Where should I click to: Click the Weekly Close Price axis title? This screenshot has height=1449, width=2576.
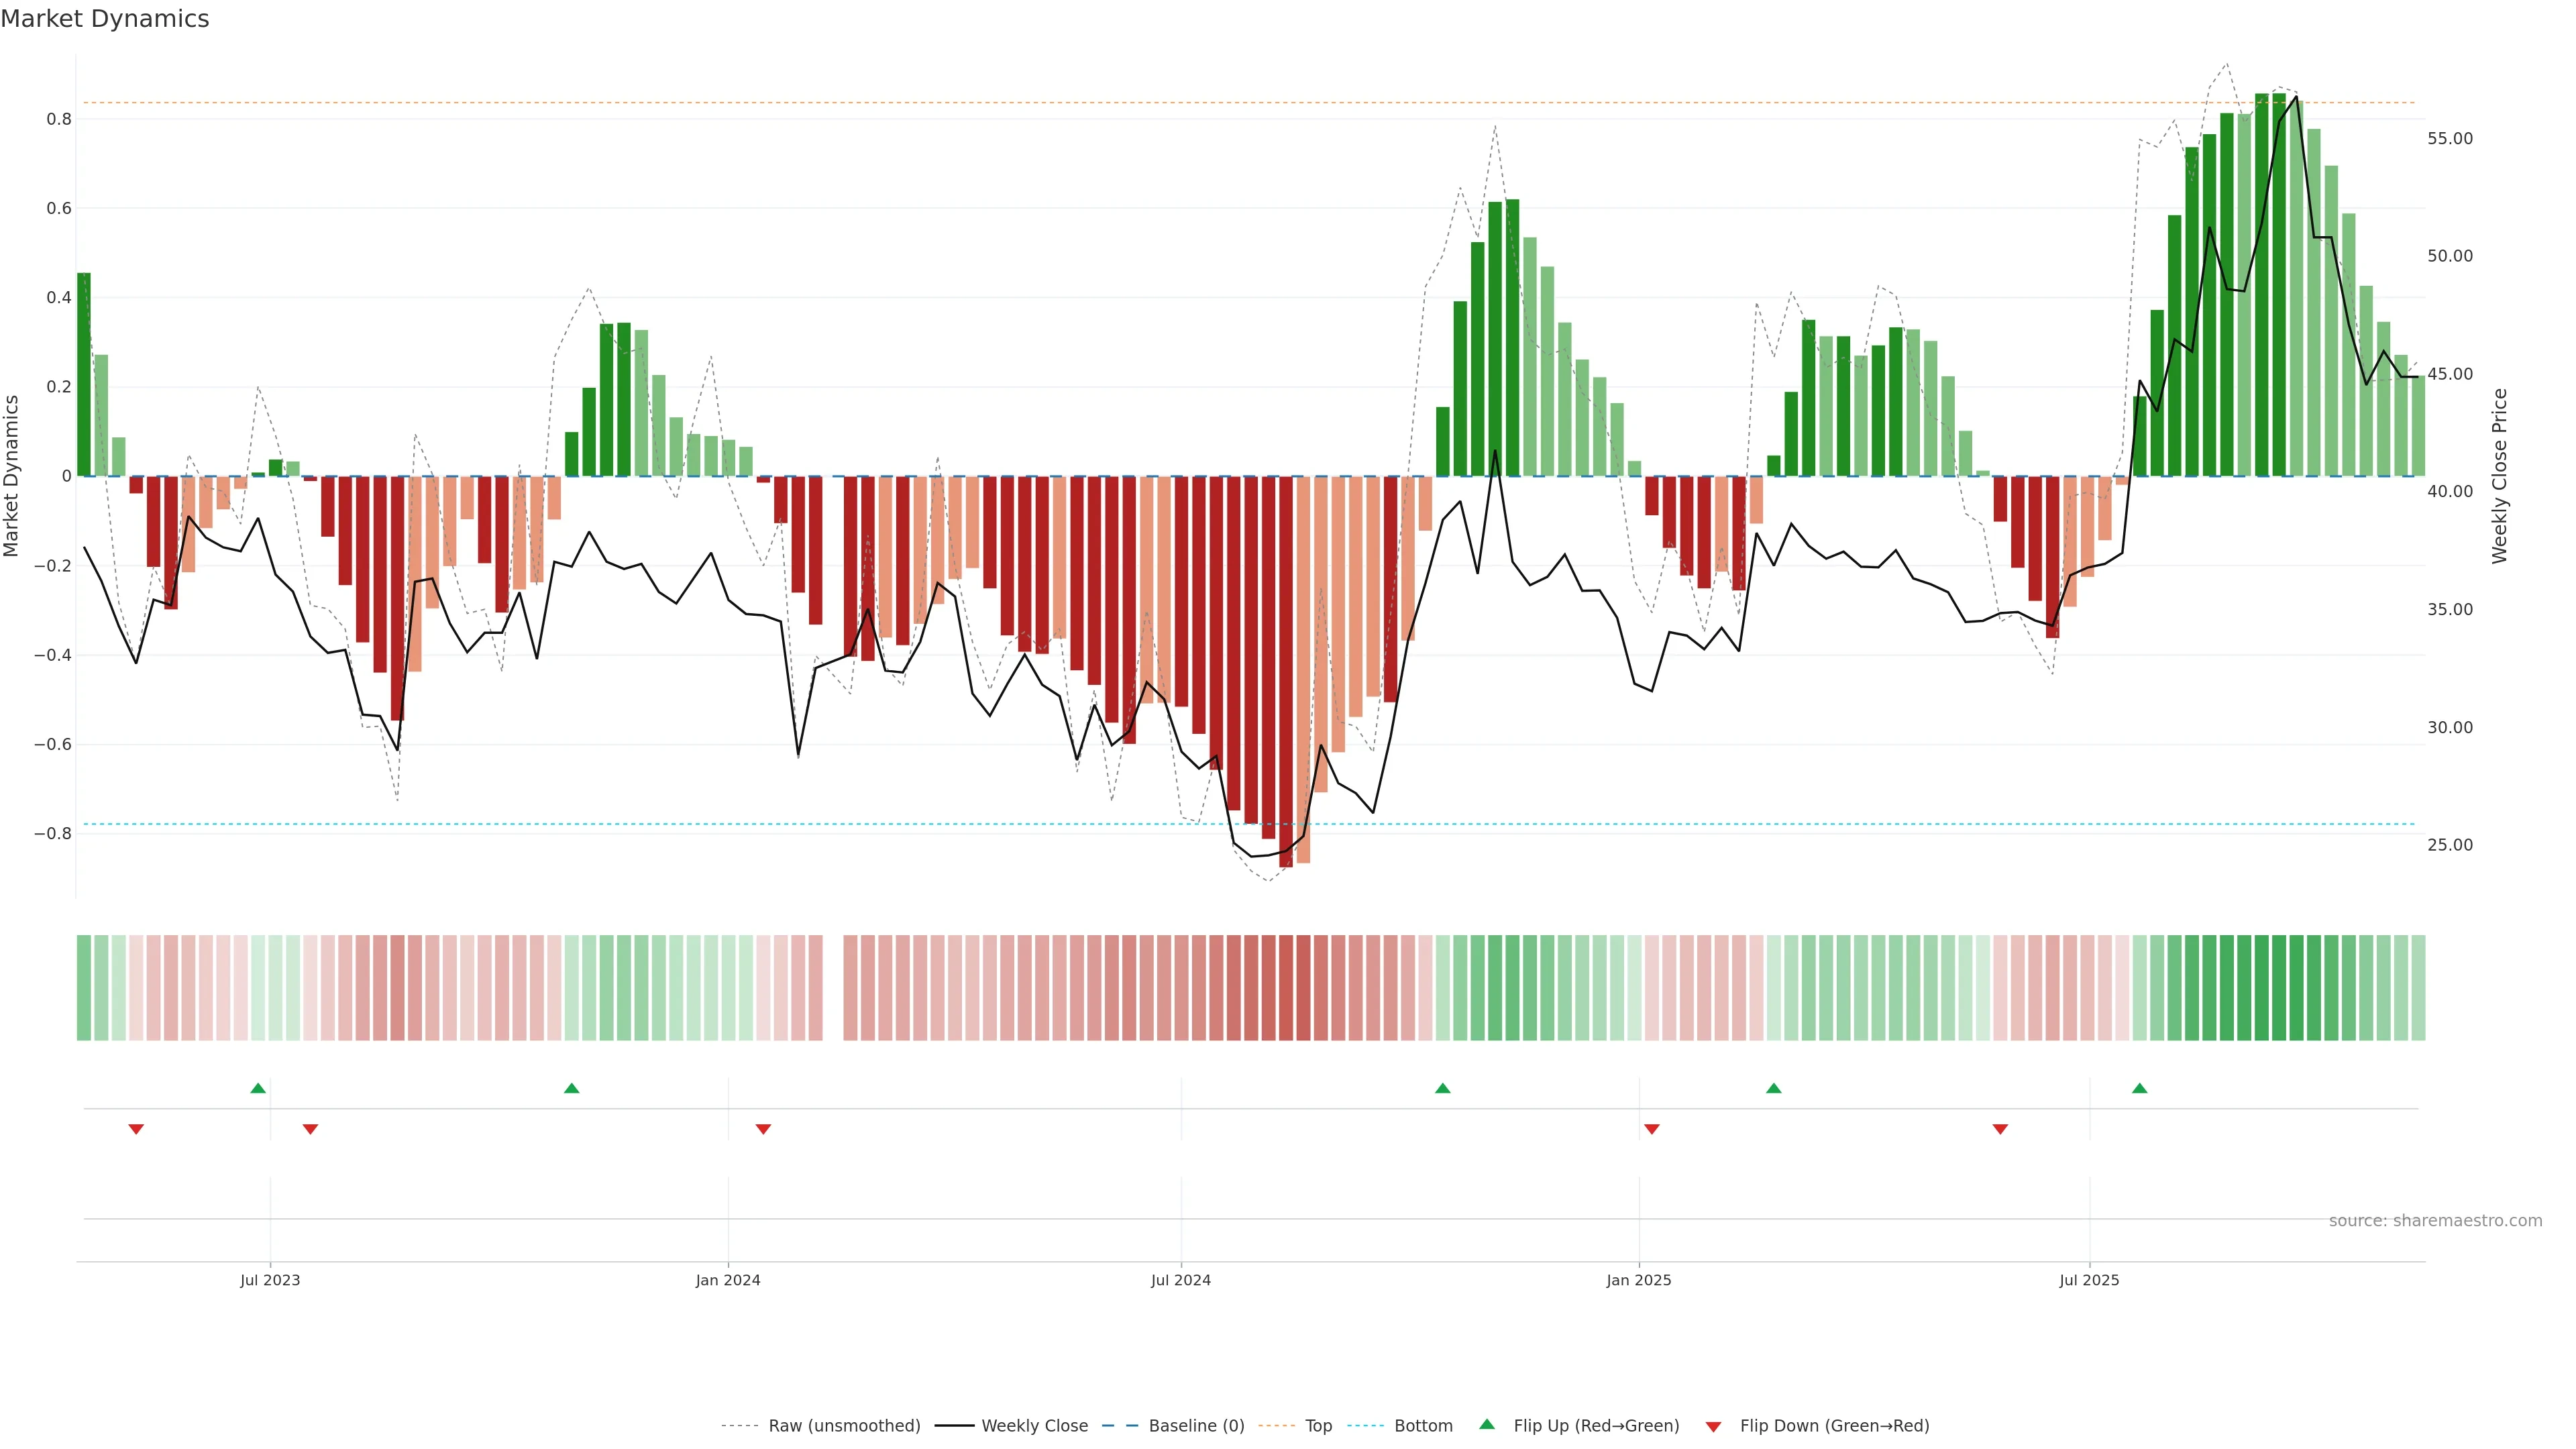click(x=2499, y=476)
